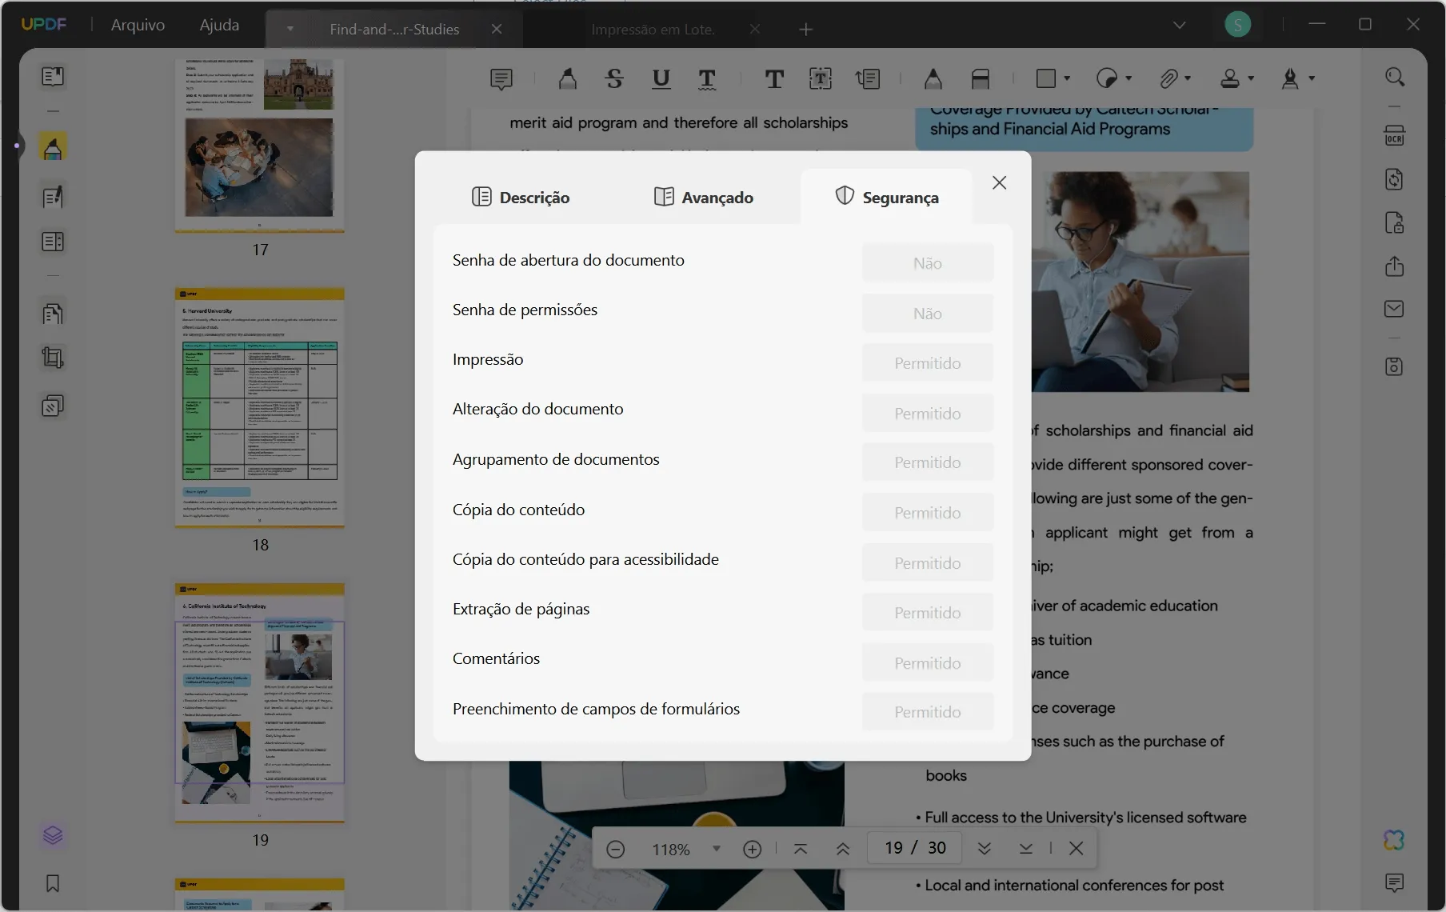Toggle 'Impressão' permission
This screenshot has width=1446, height=912.
point(927,362)
